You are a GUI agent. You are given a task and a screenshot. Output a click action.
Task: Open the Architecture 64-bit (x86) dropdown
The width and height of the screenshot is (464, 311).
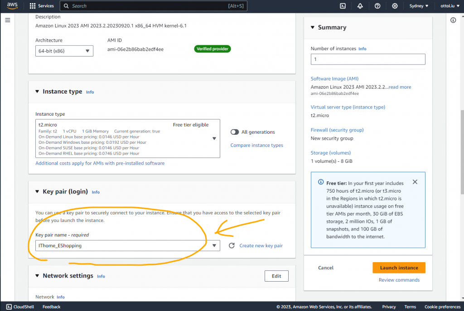(64, 51)
